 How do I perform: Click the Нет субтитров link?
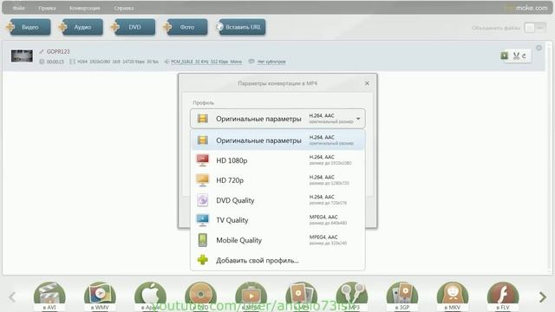tap(271, 62)
